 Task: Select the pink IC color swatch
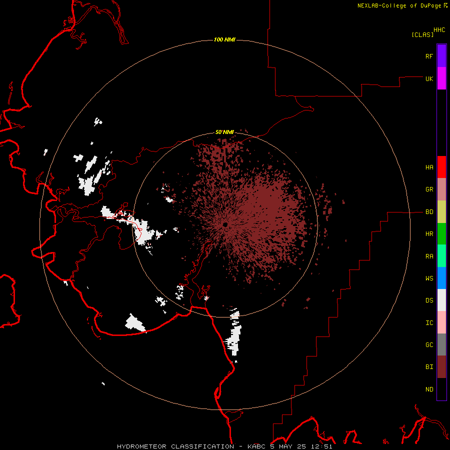[x=441, y=322]
